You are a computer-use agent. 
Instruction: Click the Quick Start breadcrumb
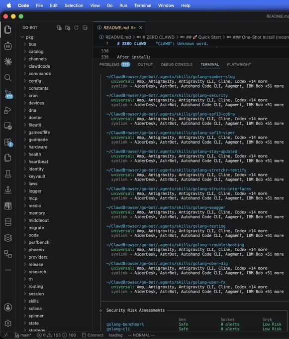point(203,37)
